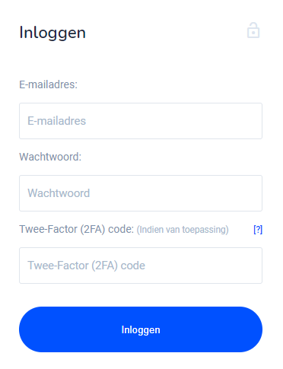Select the unlocked lock symbol
The image size is (283, 369).
[x=253, y=30]
